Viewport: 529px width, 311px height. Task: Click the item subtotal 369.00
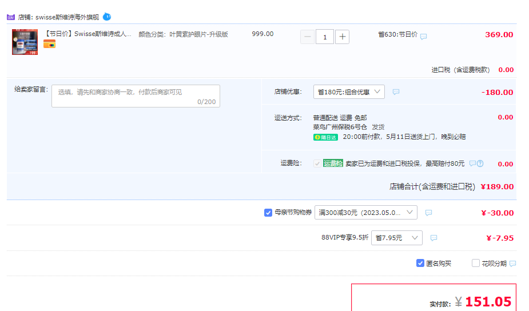point(499,34)
